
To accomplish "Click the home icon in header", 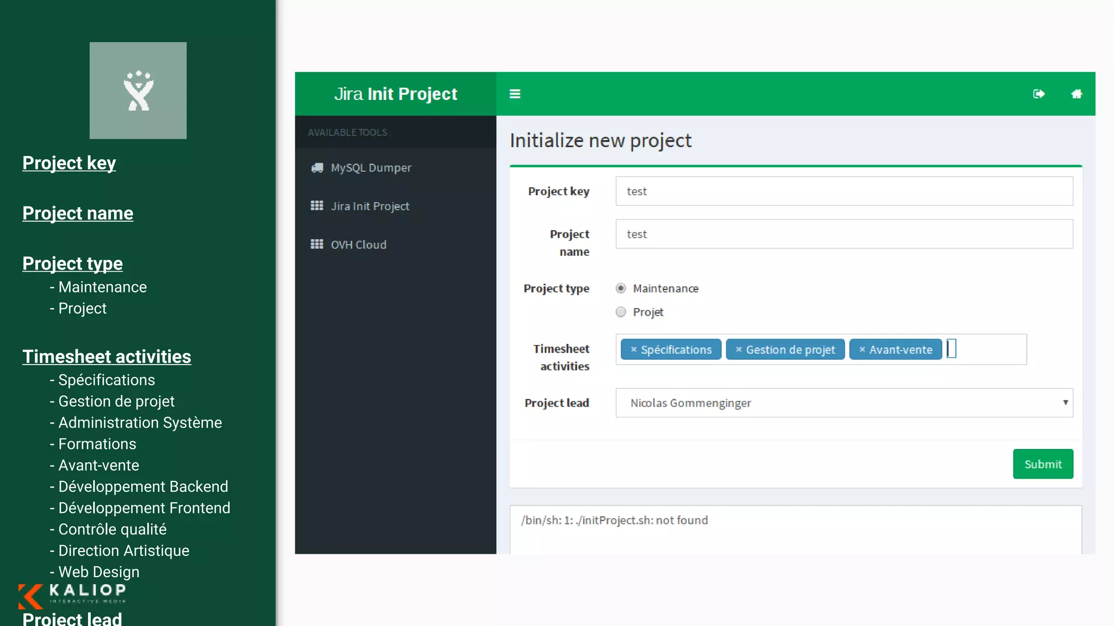I will (x=1076, y=94).
